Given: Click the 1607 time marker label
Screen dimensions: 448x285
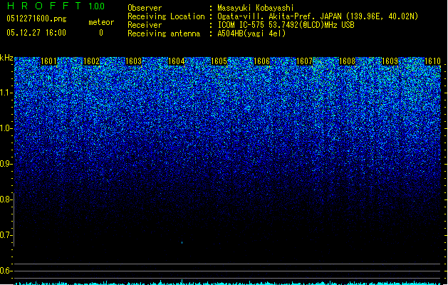Looking at the screenshot, I should pyautogui.click(x=305, y=61).
